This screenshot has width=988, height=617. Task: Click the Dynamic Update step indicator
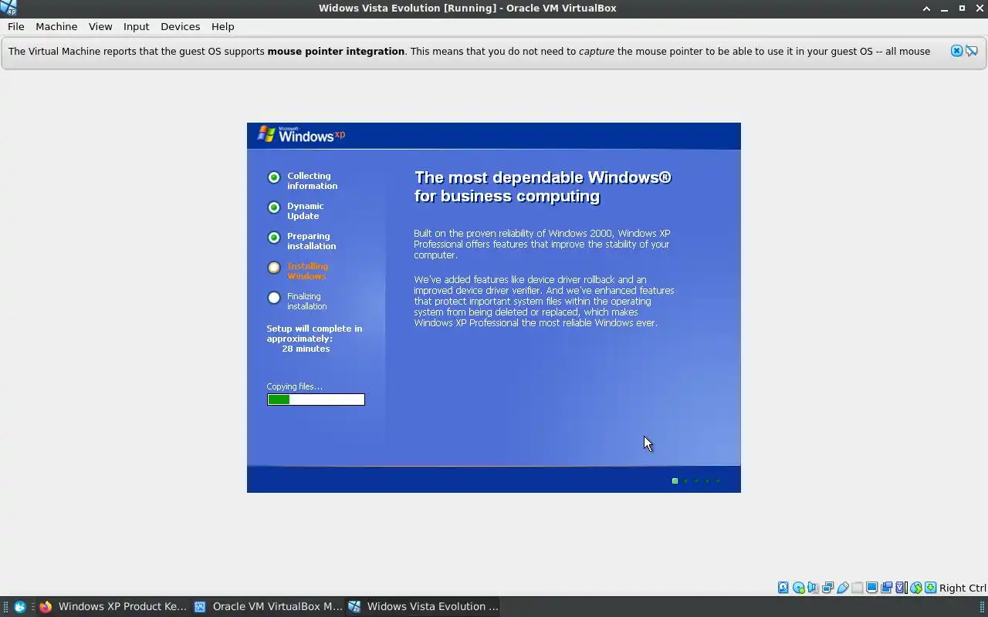coord(274,207)
